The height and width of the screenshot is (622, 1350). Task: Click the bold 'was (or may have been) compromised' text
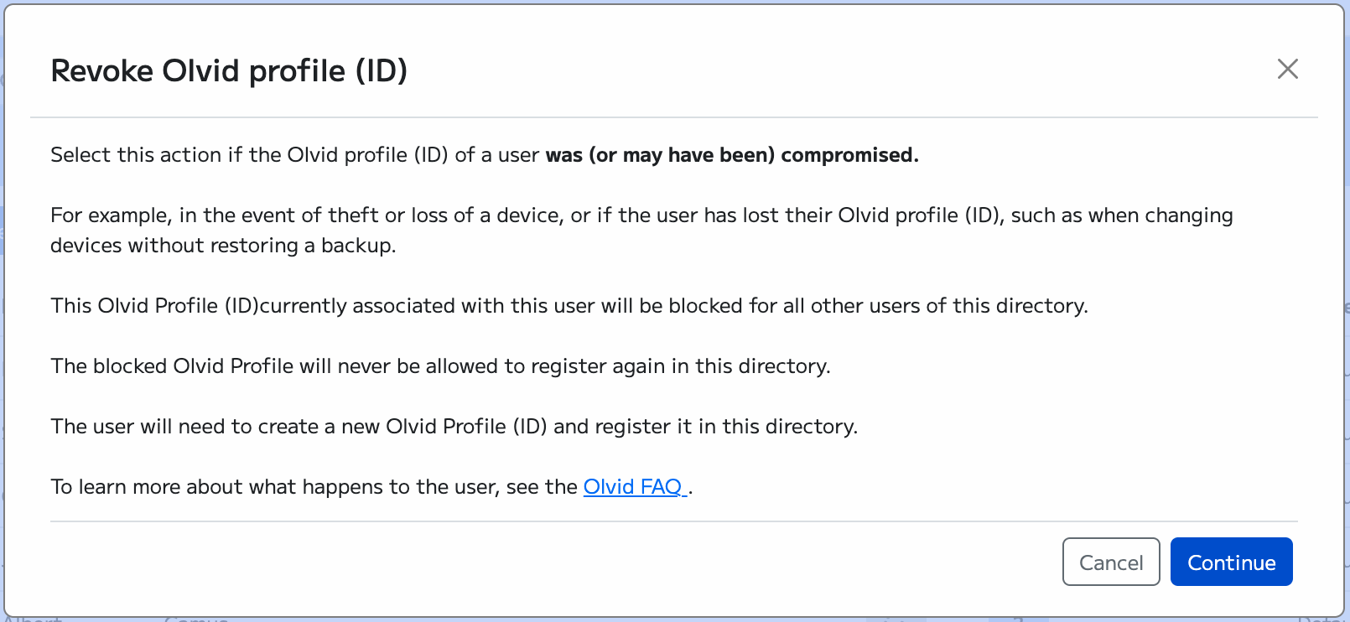pyautogui.click(x=731, y=155)
